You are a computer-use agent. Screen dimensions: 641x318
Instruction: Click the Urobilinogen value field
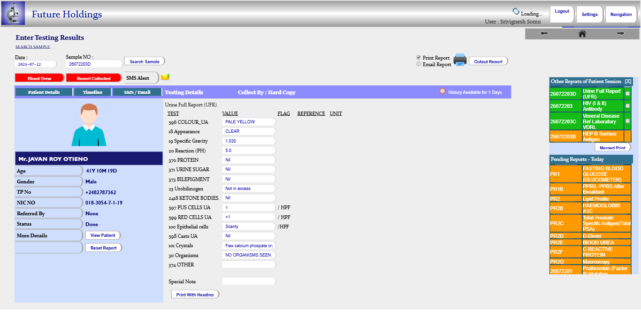point(249,189)
